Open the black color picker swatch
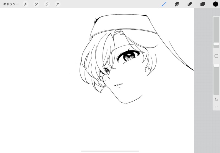 216,4
